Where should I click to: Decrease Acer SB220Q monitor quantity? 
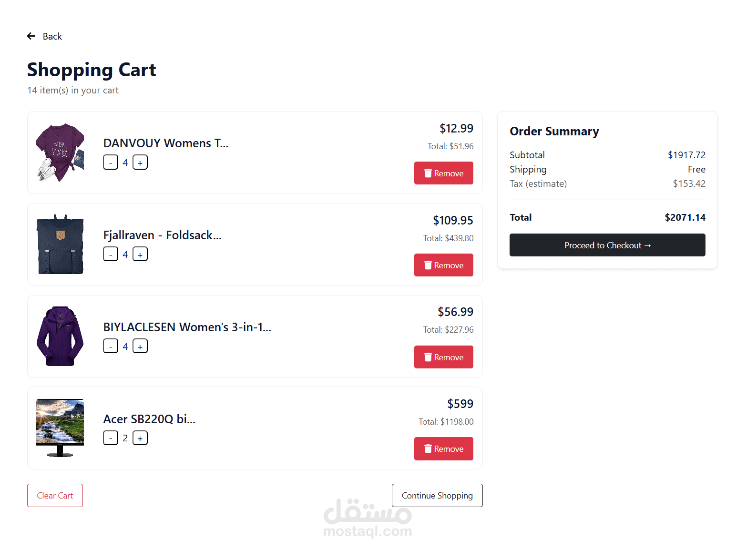pos(111,438)
